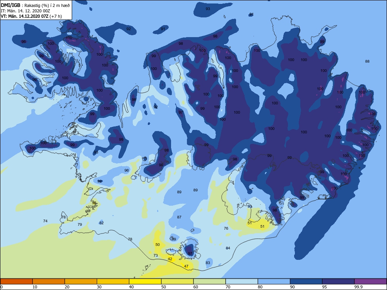Pick the 70–80 pale blue legend swatch
The width and height of the screenshot is (387, 290).
coord(241,281)
